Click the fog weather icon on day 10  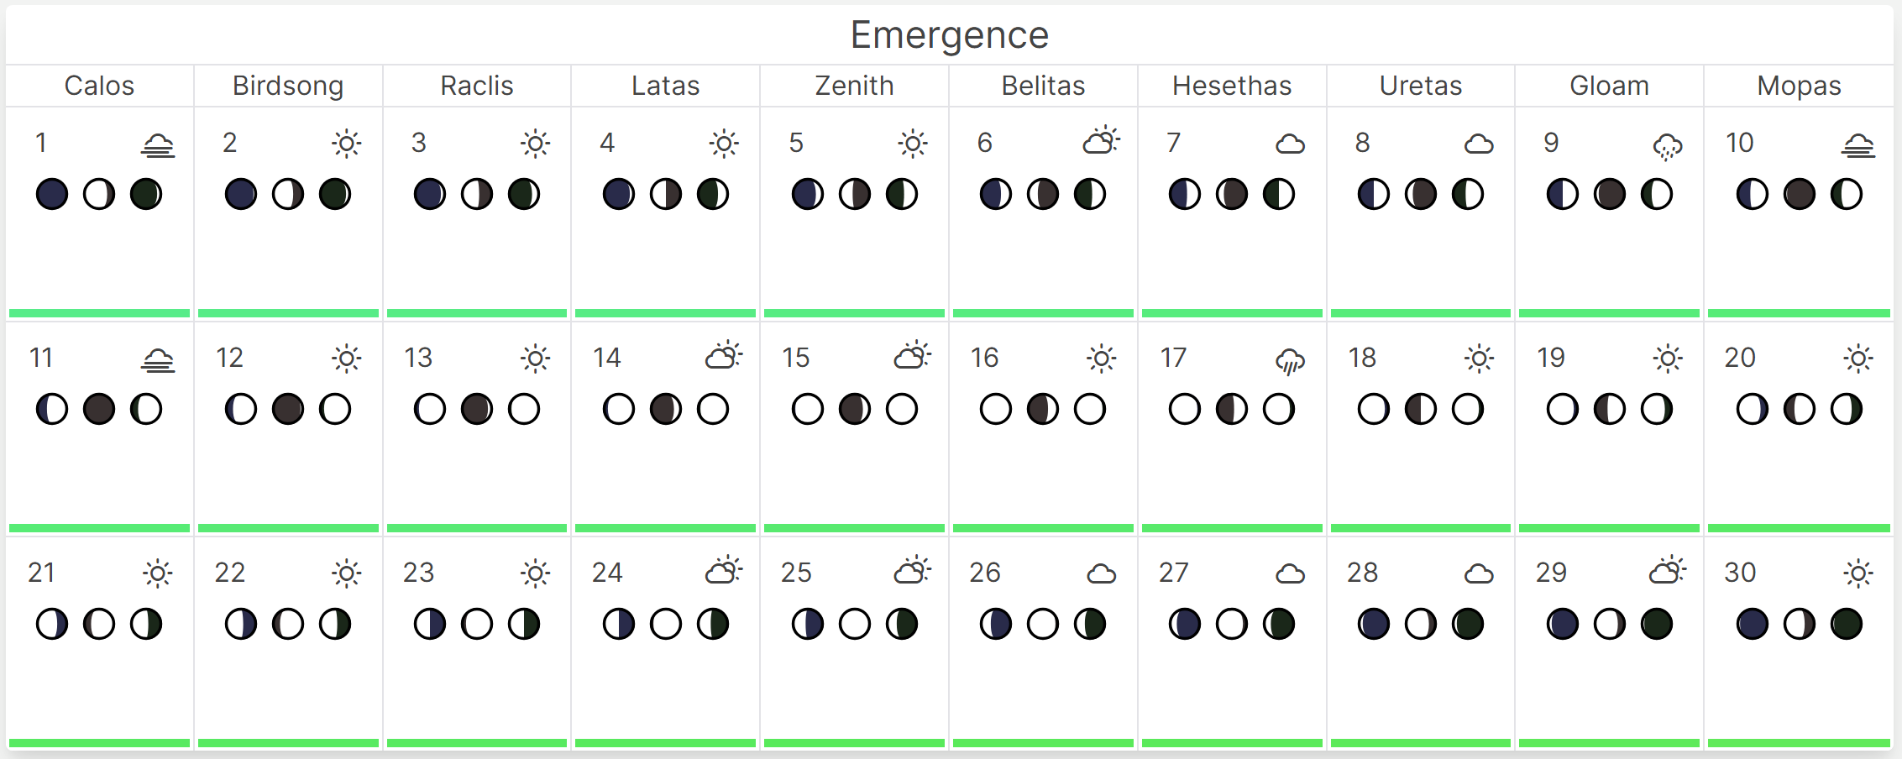[x=1857, y=145]
